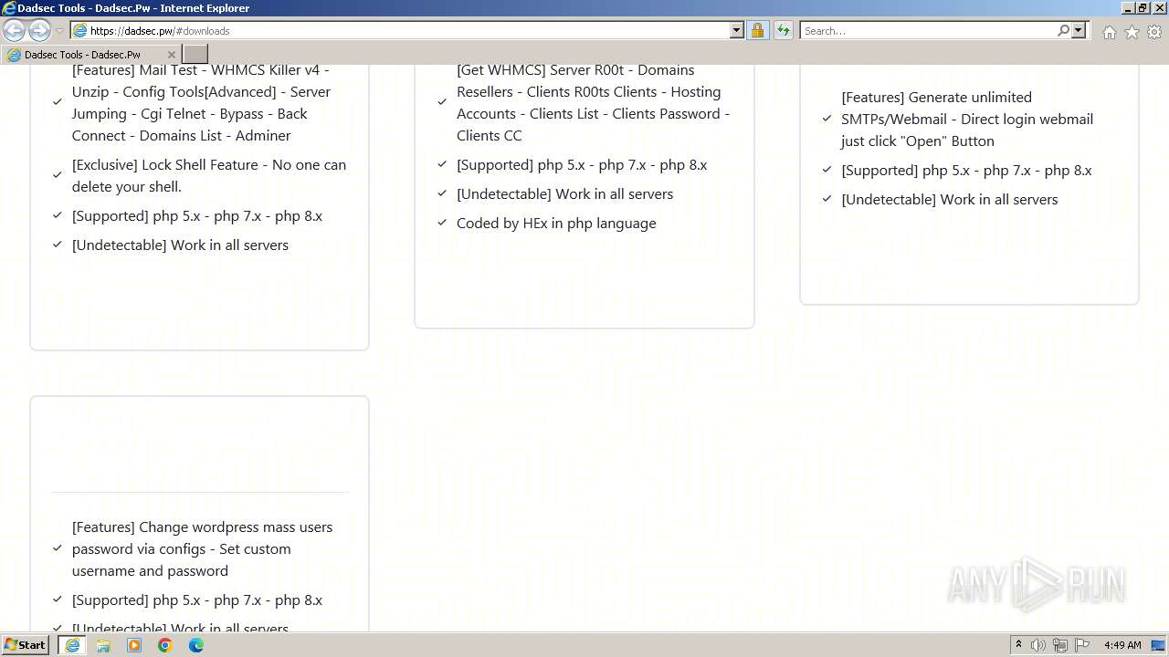Click "Coded by HEx in php language" text
Screen dimensions: 1169x657
(x=556, y=224)
